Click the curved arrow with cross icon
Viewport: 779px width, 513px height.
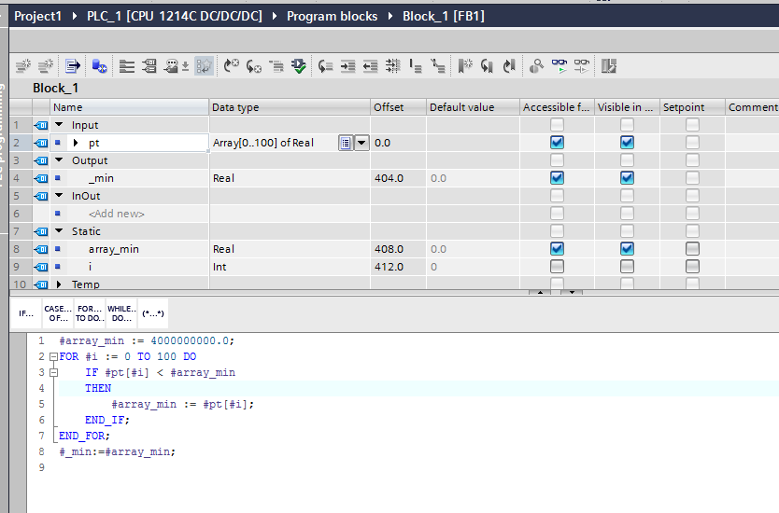click(231, 66)
